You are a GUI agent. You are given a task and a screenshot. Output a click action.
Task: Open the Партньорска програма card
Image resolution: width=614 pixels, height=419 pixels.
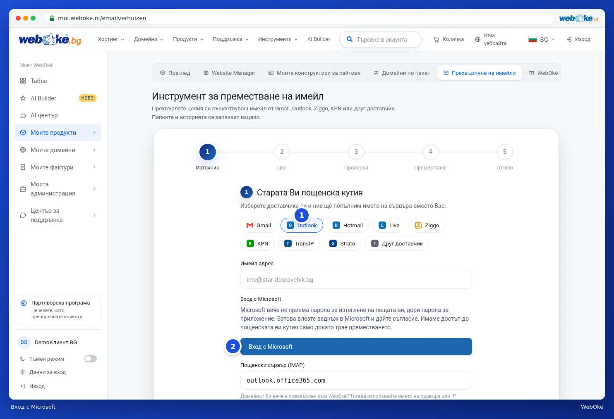(58, 309)
